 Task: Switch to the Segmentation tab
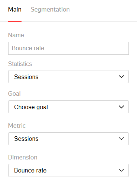tap(50, 10)
